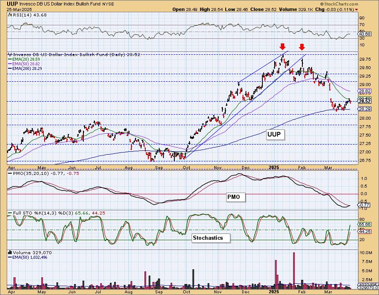Click the RSI panel's 90 axis label
Viewport: 379px width, 295px height.
(362, 18)
